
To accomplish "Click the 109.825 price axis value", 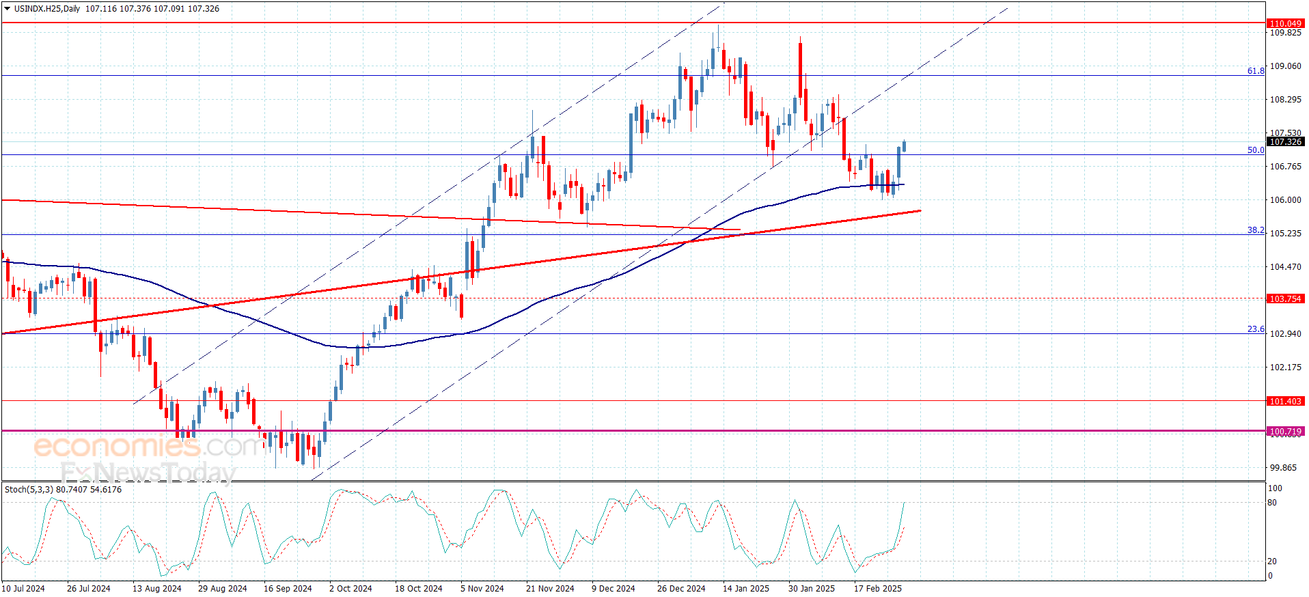I will pyautogui.click(x=1285, y=32).
